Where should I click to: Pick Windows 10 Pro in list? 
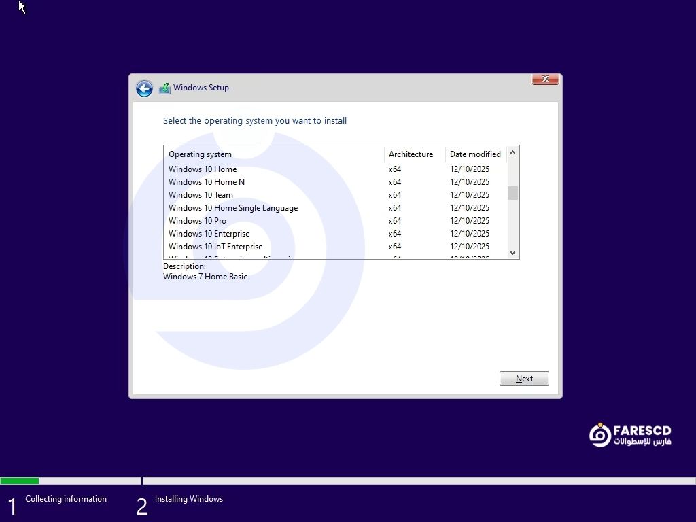(197, 221)
